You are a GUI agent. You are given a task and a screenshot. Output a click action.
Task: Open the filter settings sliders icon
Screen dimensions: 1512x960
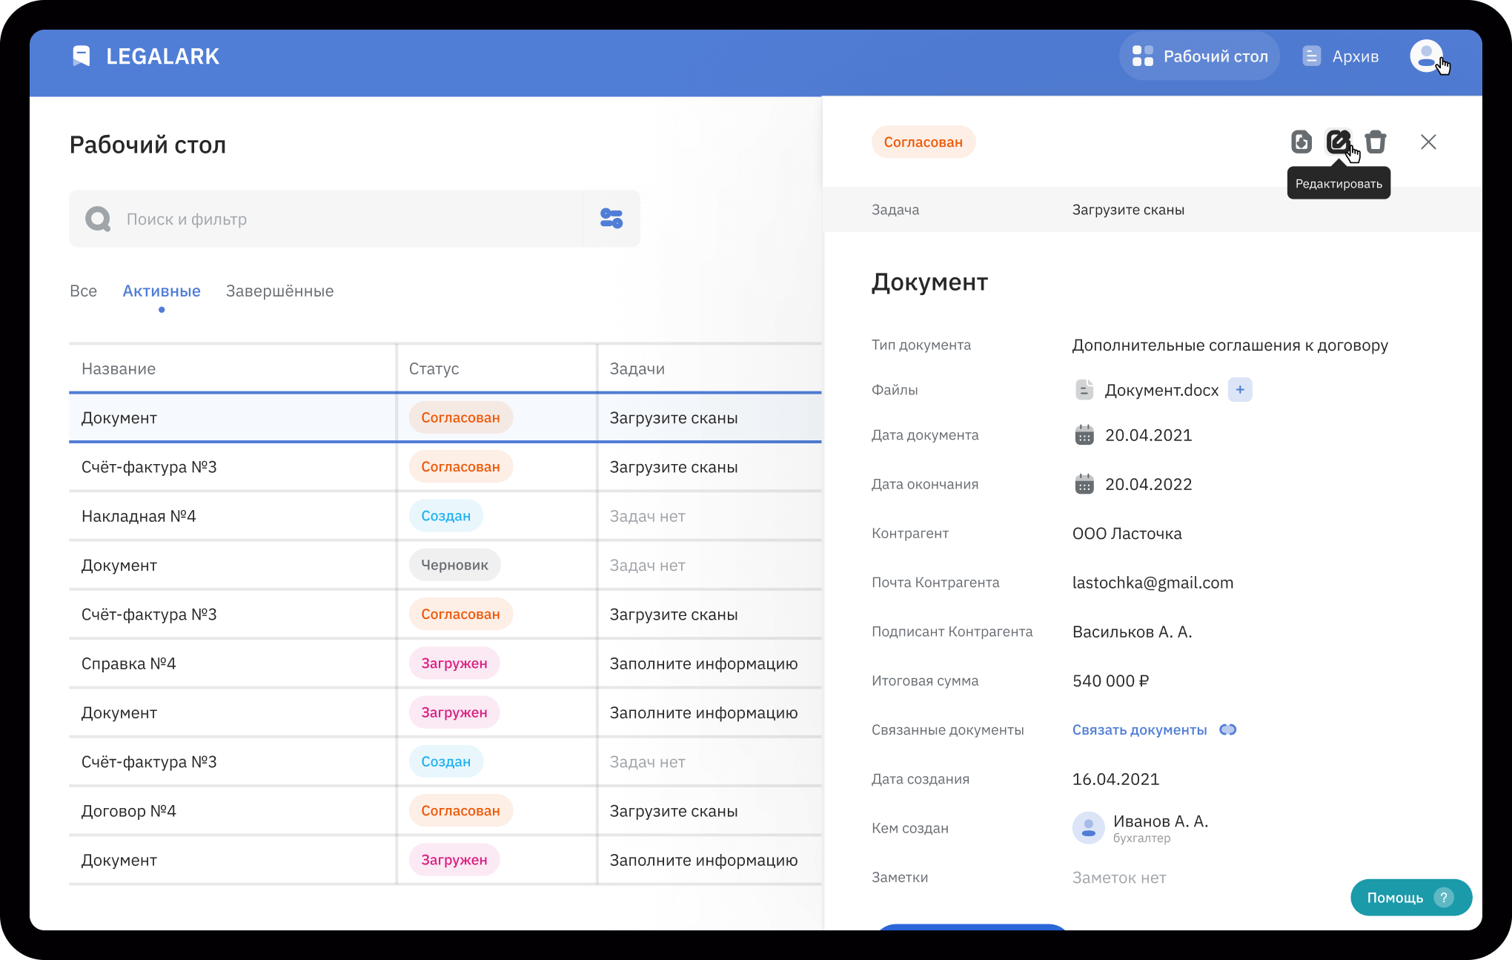coord(611,219)
